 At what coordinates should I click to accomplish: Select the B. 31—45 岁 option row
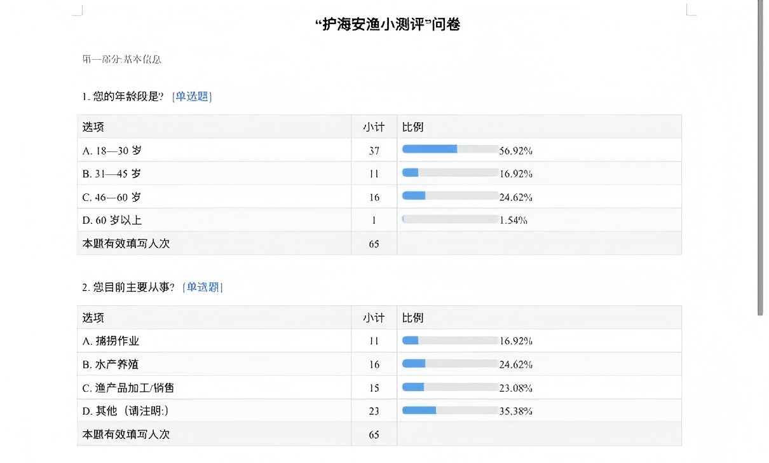[379, 174]
